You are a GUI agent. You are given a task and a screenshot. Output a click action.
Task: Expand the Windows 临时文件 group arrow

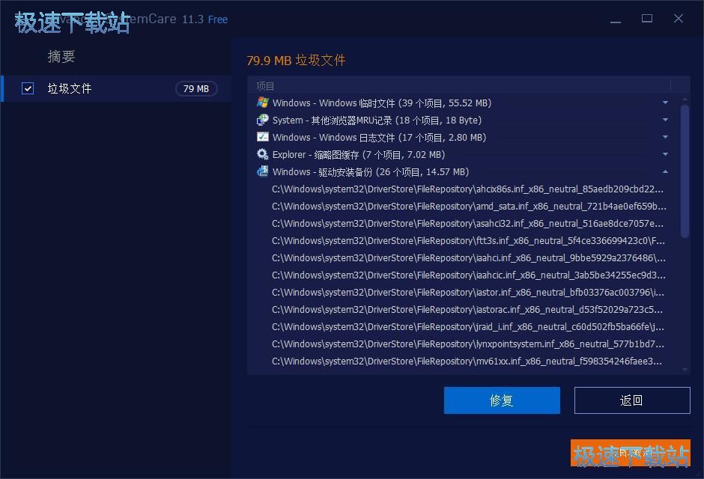coord(665,103)
